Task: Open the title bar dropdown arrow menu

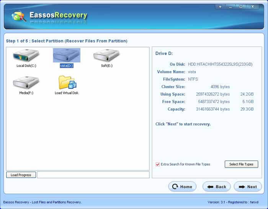Action: tap(220, 7)
